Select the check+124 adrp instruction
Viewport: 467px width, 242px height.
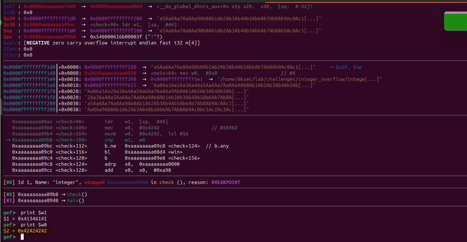(96, 165)
